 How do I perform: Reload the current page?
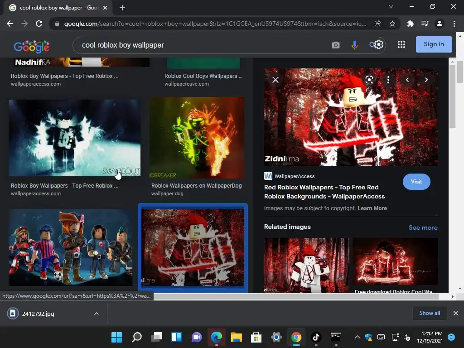tap(39, 24)
